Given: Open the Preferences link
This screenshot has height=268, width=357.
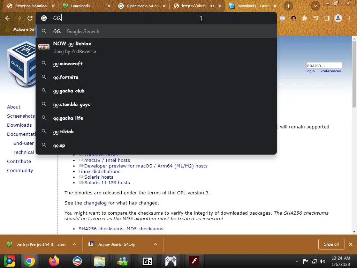Looking at the screenshot, I should pyautogui.click(x=331, y=71).
